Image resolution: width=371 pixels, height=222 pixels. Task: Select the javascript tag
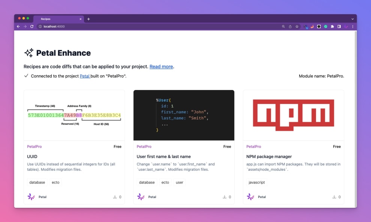tap(257, 182)
